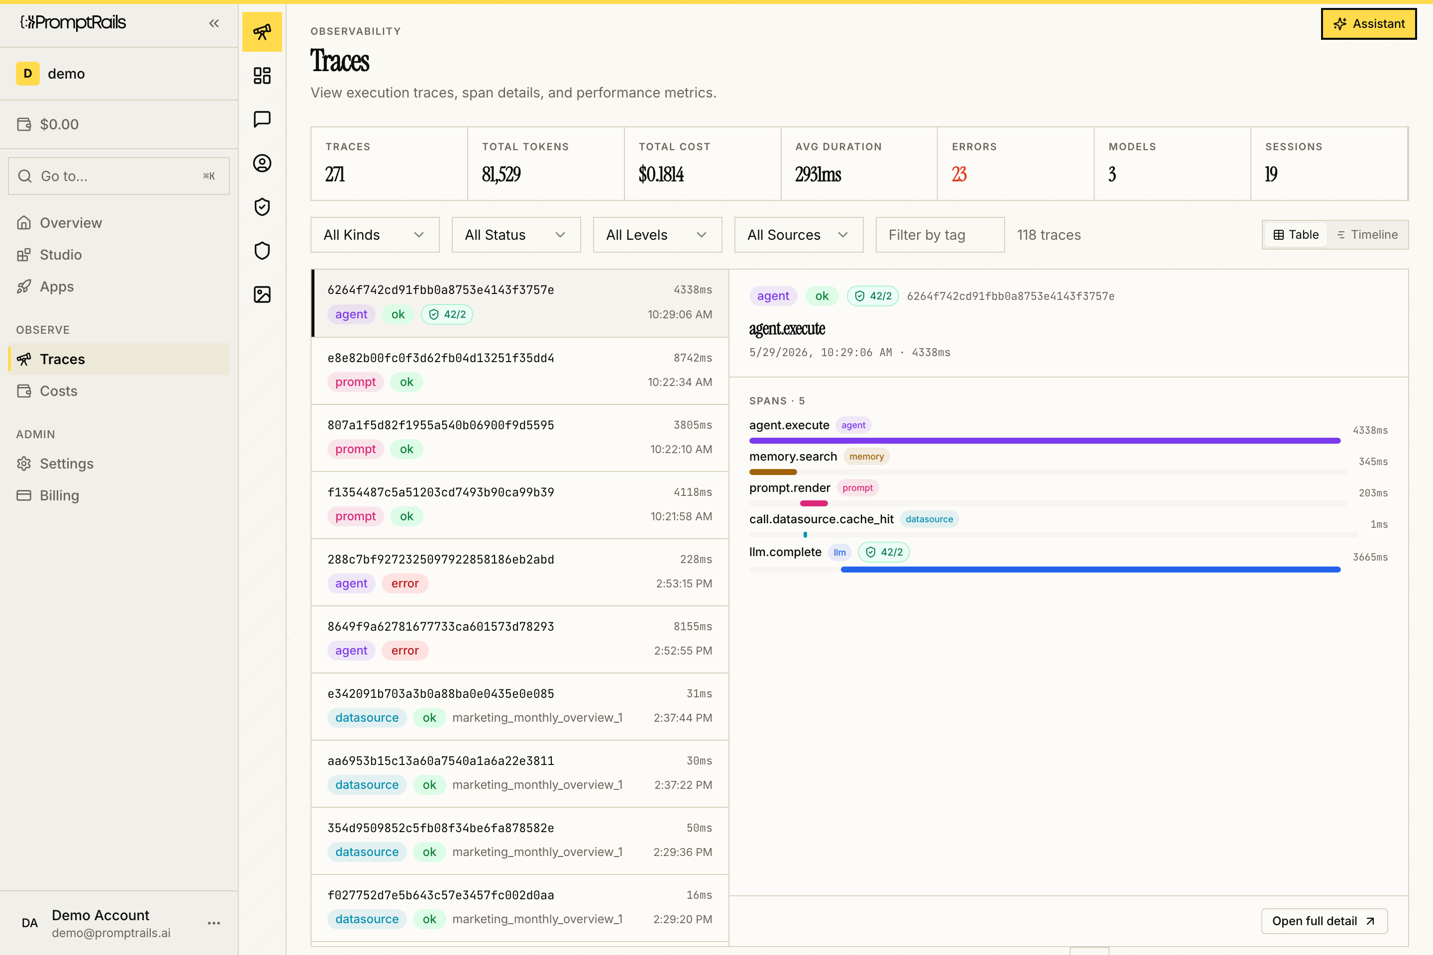Click the Sessions stat card showing 19
Viewport: 1433px width, 955px height.
click(1329, 164)
